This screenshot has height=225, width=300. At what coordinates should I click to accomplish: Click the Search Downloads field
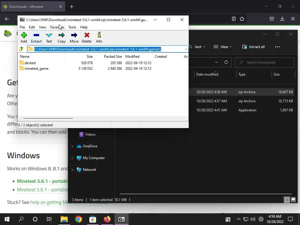coord(265,62)
